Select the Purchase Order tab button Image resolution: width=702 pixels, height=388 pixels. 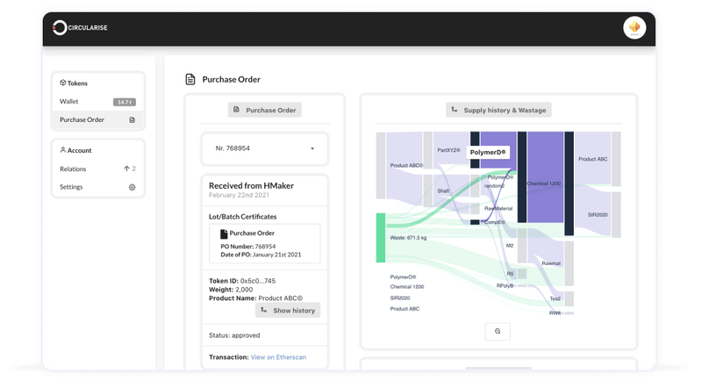[265, 110]
